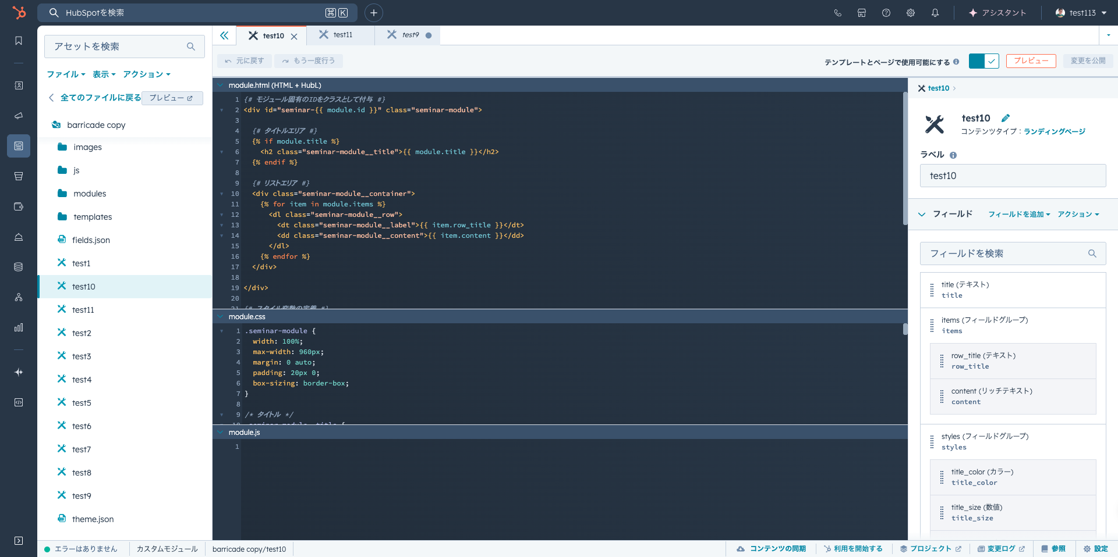Click the marketplace store icon
The width and height of the screenshot is (1118, 557).
pos(862,13)
